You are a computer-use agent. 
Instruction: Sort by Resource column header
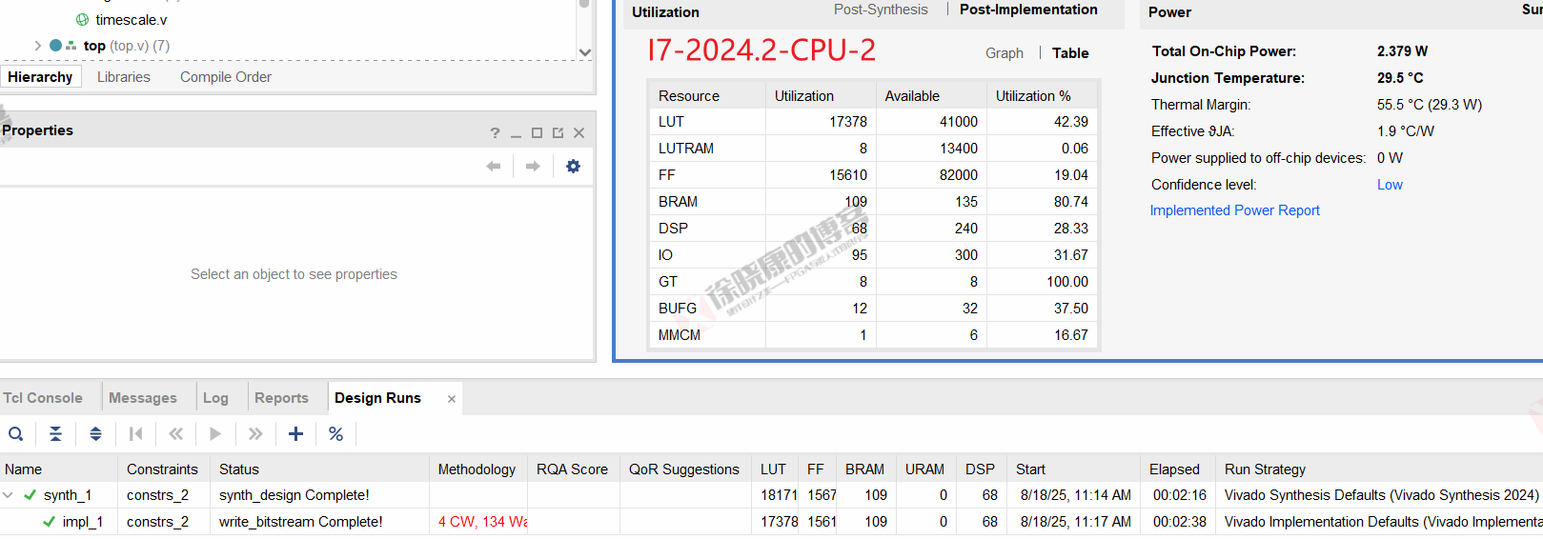tap(706, 95)
